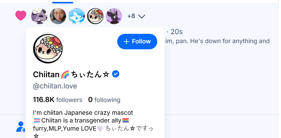The image size is (281, 138).
Task: Click the profile bio text about crazy mascot
Action: click(x=83, y=113)
